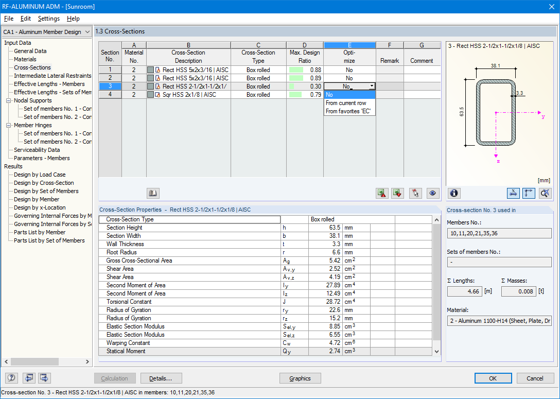Collapse the Nodal Supports tree node

(x=9, y=101)
